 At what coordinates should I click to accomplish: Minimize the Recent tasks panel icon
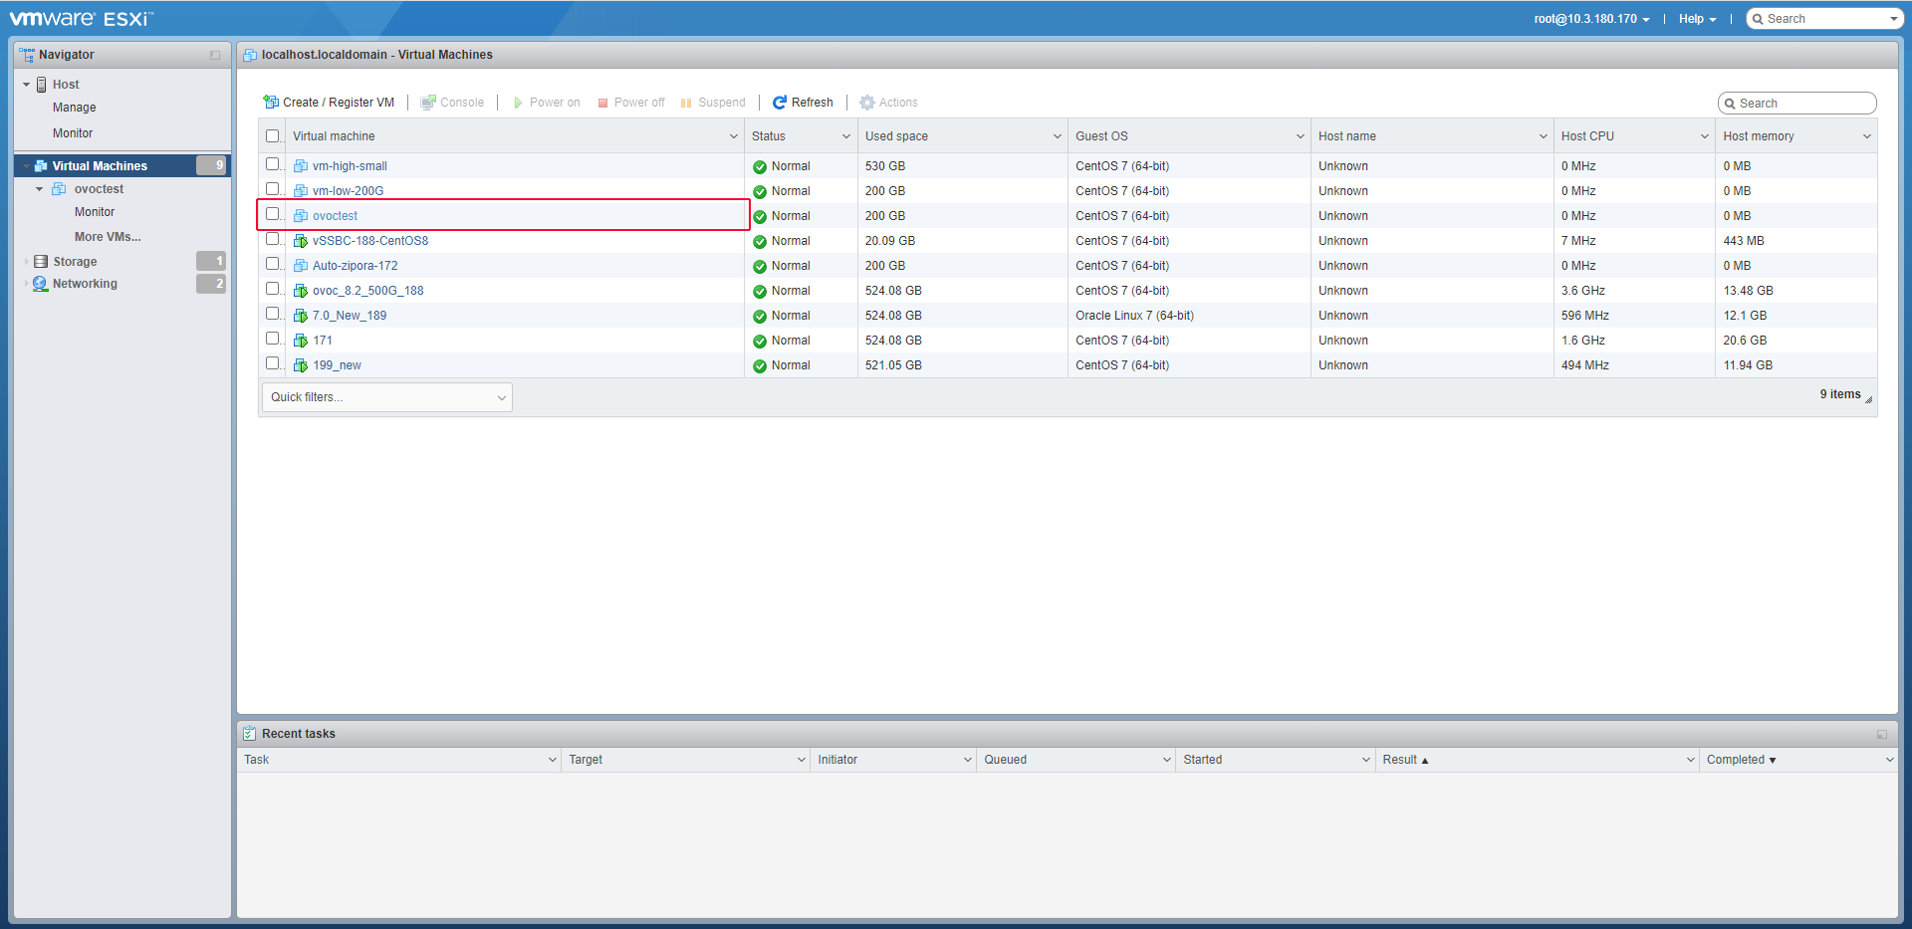tap(1881, 735)
